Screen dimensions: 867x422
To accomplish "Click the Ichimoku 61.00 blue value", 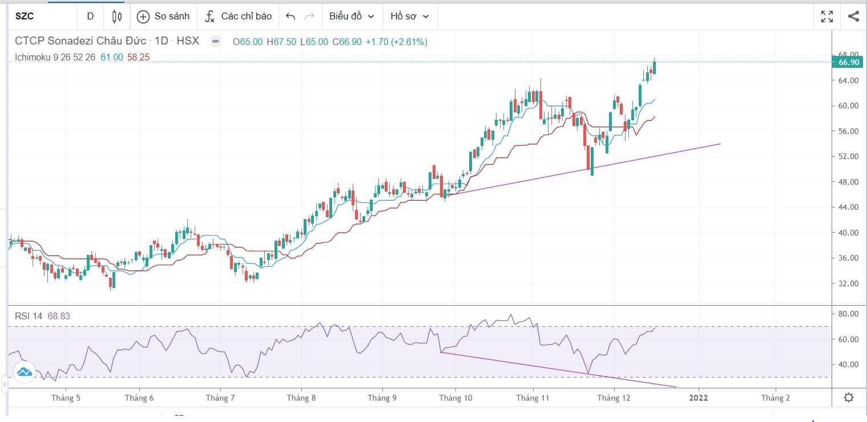I will [x=112, y=57].
